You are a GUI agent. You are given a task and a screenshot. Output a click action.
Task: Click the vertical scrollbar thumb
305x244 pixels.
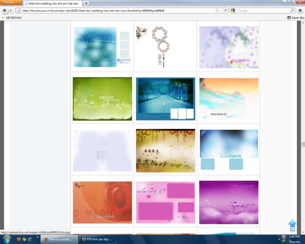tap(303, 144)
